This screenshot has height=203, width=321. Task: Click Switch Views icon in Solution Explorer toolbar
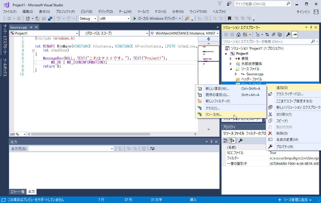(x=245, y=34)
